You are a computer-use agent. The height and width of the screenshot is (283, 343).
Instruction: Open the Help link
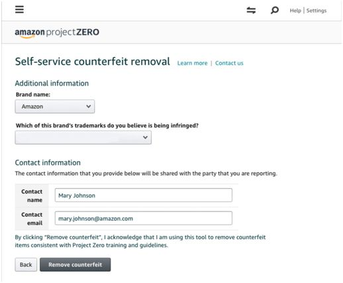295,11
